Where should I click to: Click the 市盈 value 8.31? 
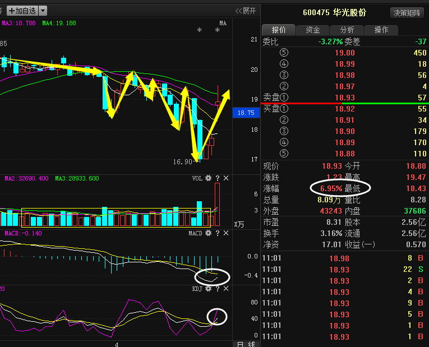point(334,222)
